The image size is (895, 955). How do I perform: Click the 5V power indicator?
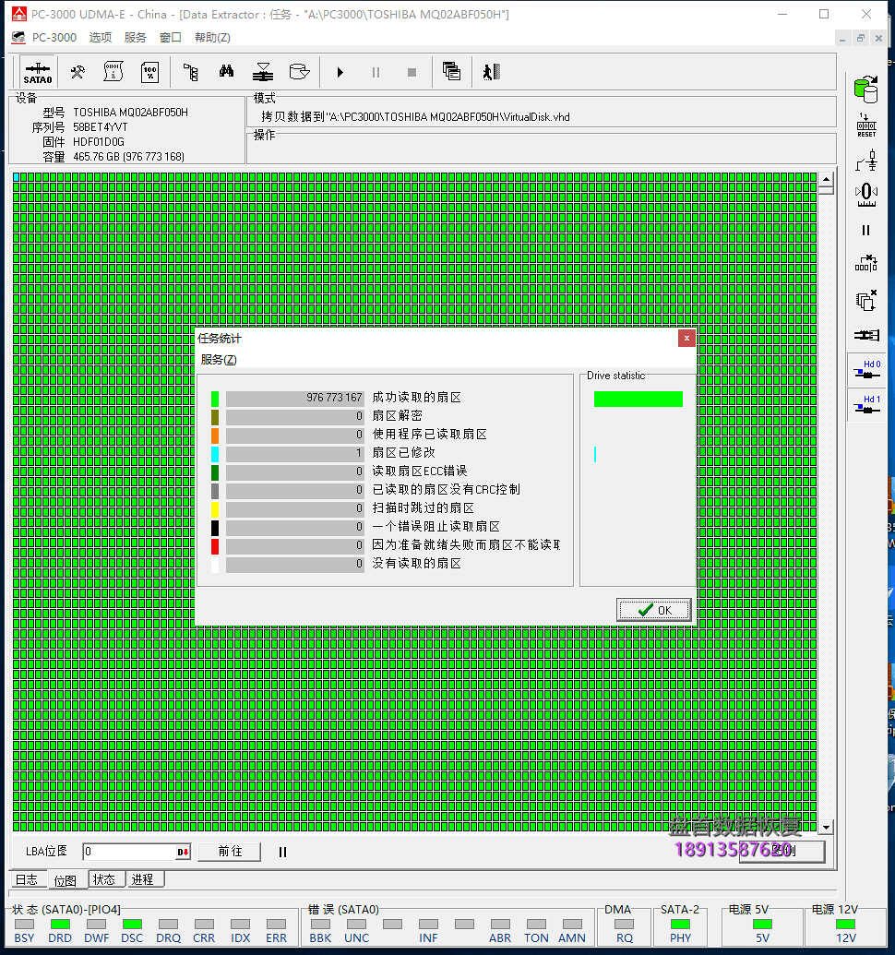point(763,924)
